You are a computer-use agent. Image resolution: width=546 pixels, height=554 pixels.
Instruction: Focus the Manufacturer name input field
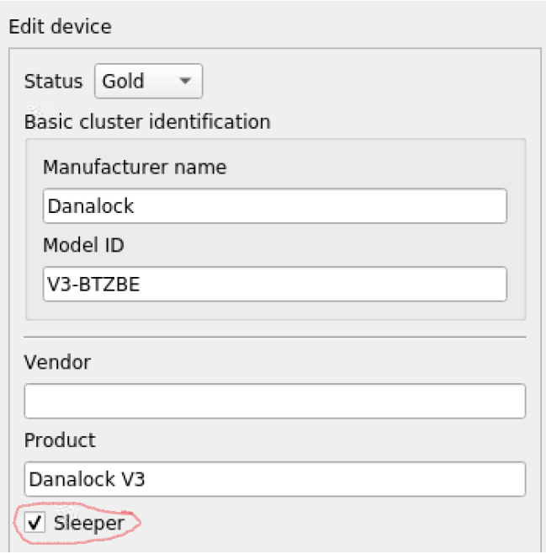[274, 206]
